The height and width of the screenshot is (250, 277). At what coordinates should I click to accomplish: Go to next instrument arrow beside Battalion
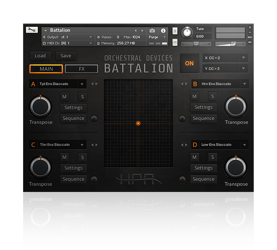point(142,31)
